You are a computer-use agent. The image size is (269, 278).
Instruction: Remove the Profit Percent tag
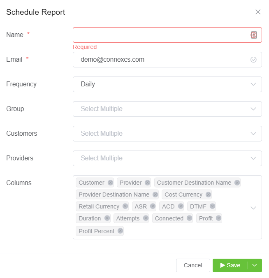click(x=120, y=231)
